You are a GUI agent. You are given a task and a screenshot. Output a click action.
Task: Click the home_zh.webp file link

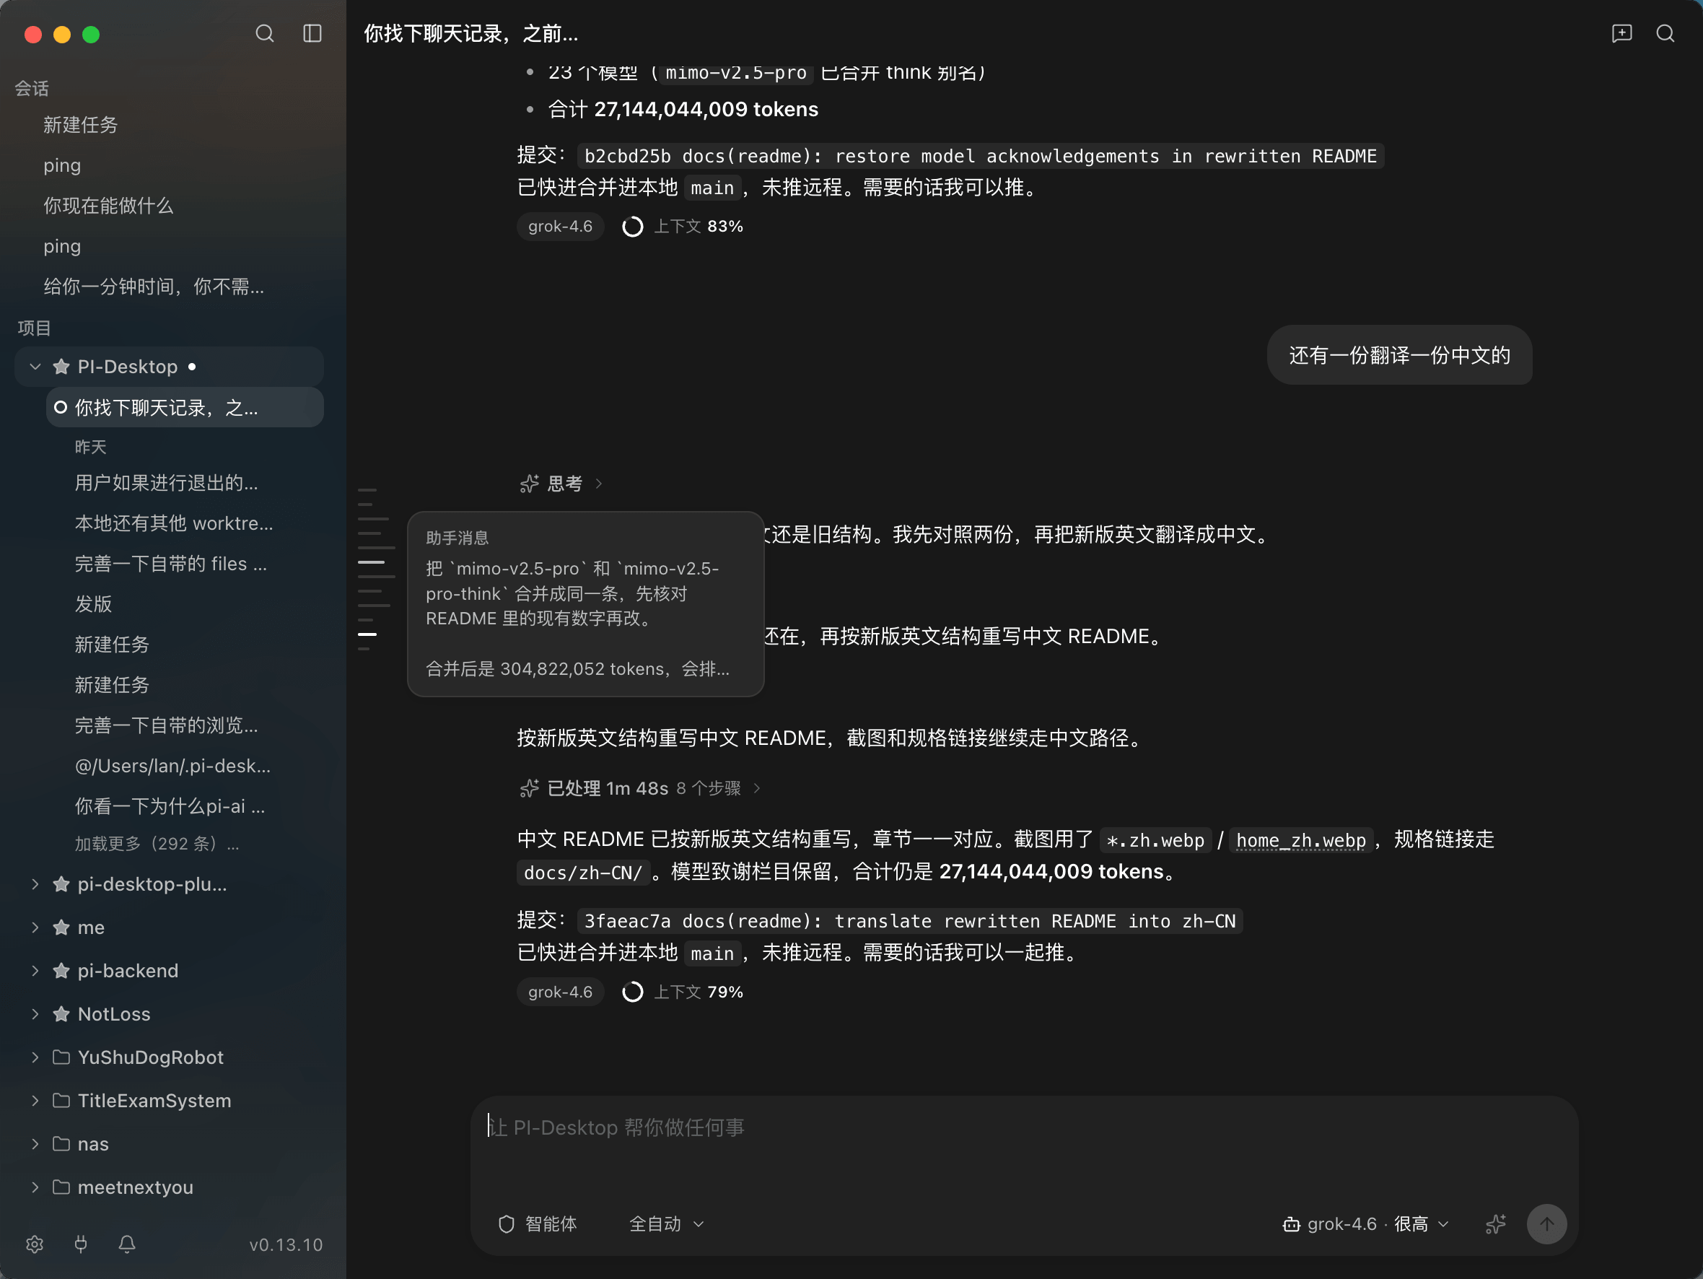click(1300, 840)
